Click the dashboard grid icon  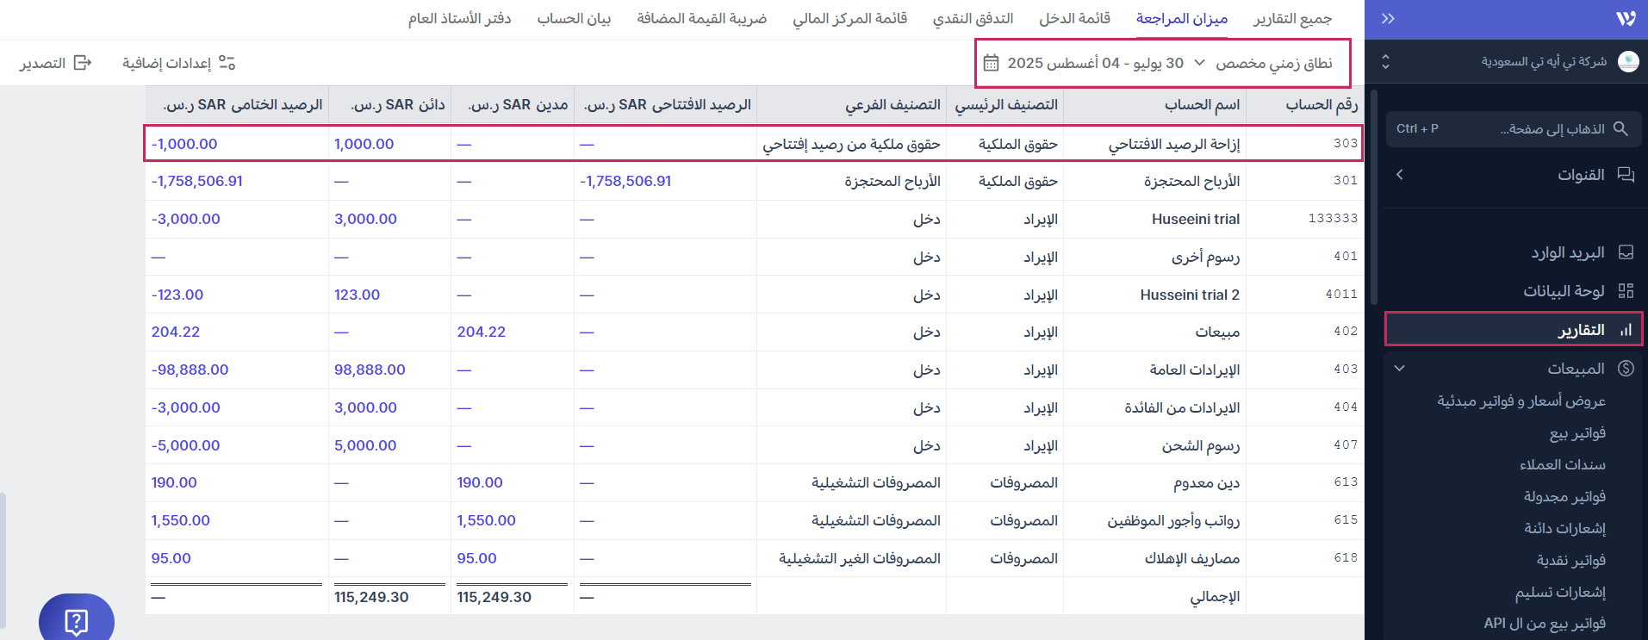click(1626, 290)
